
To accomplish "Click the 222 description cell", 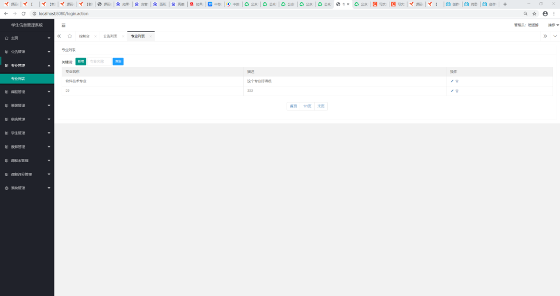I will tap(345, 91).
